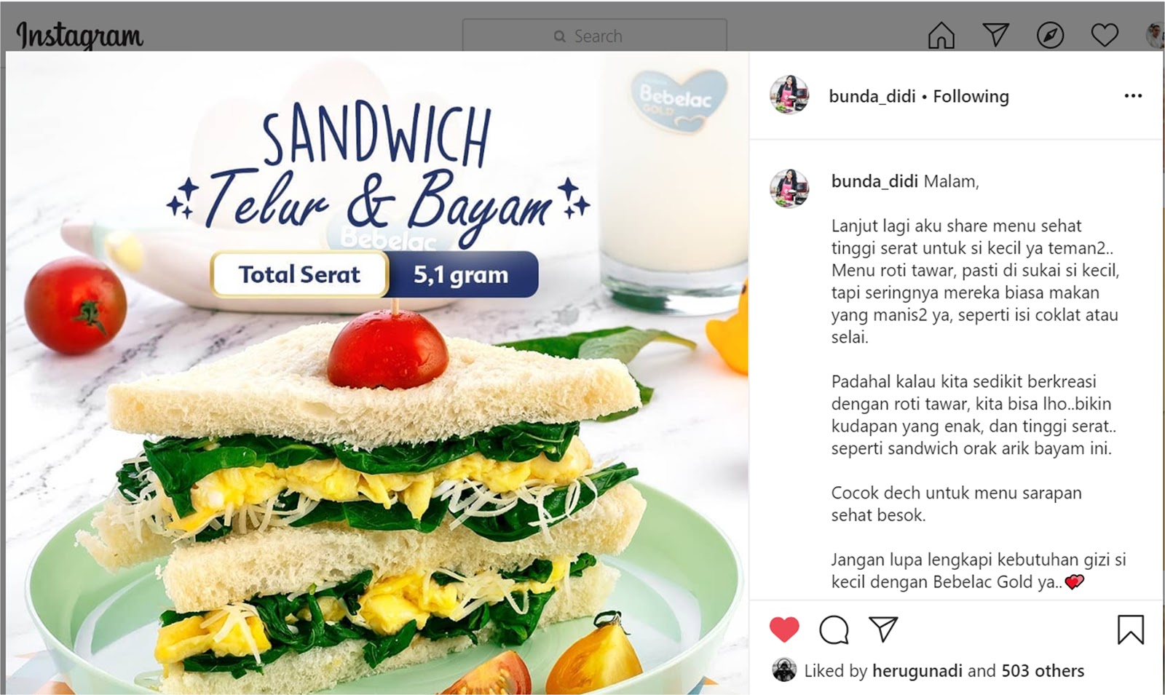This screenshot has width=1165, height=695.
Task: Open the comment speech bubble icon
Action: pyautogui.click(x=834, y=630)
